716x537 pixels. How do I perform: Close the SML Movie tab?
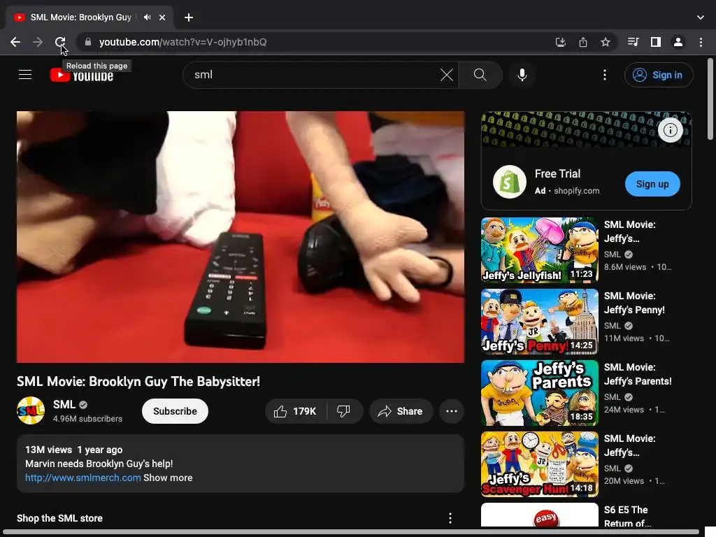coord(162,17)
